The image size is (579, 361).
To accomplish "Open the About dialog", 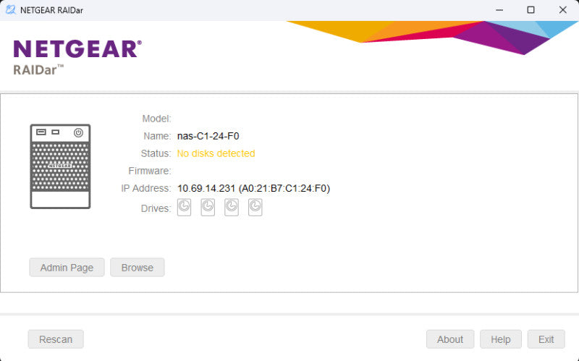I will coord(450,339).
